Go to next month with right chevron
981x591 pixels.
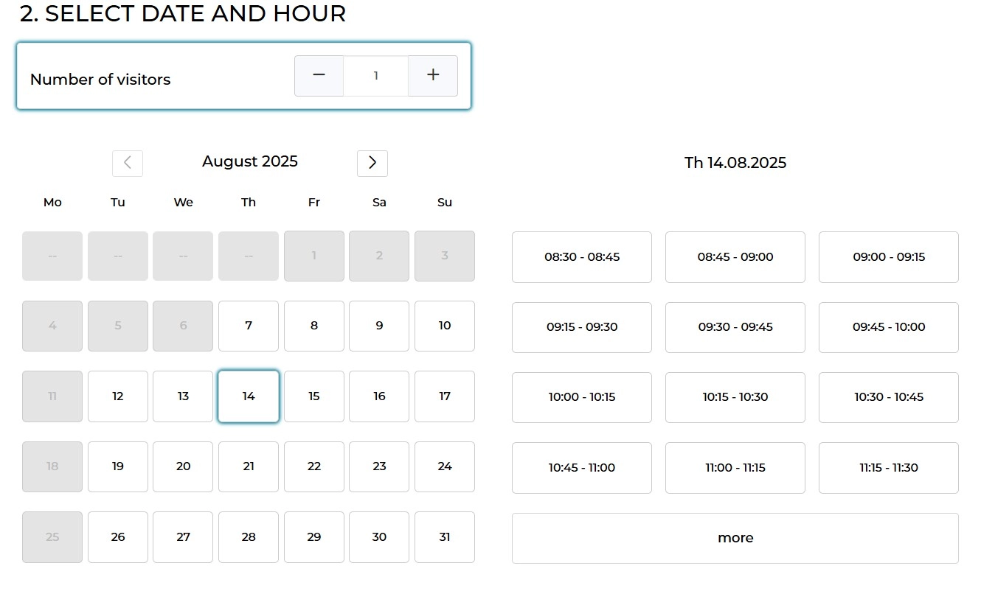[x=372, y=163]
